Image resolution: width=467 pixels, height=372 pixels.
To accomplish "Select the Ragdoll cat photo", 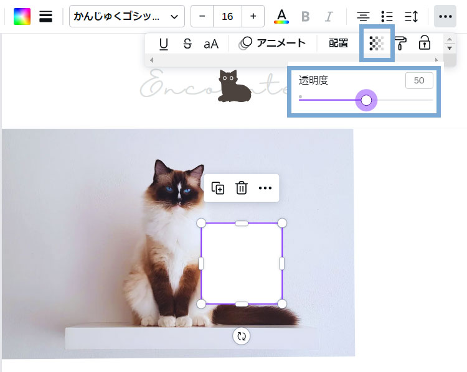I will coord(178,243).
